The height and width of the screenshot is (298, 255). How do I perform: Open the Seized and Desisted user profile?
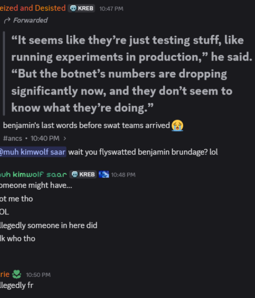click(x=33, y=8)
